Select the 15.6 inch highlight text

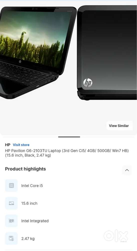(29, 203)
